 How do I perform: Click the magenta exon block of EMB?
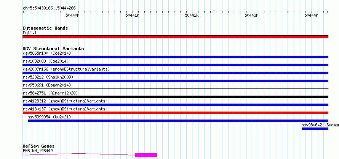146,155
